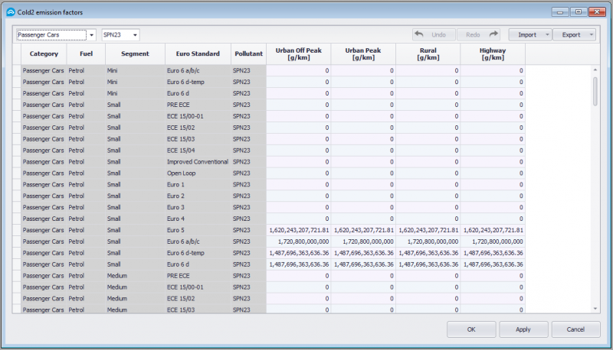Click the Segment column header

[x=133, y=54]
